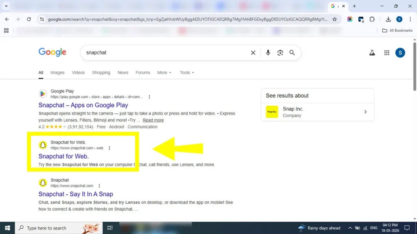This screenshot has width=417, height=234.
Task: Open the Snapchat for Web link
Action: [x=64, y=156]
